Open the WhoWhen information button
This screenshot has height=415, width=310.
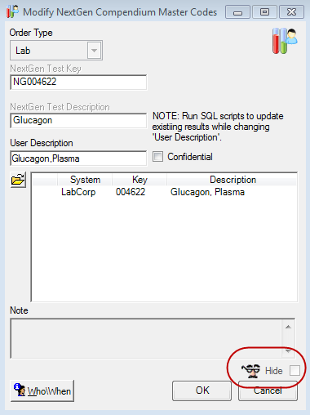(42, 390)
